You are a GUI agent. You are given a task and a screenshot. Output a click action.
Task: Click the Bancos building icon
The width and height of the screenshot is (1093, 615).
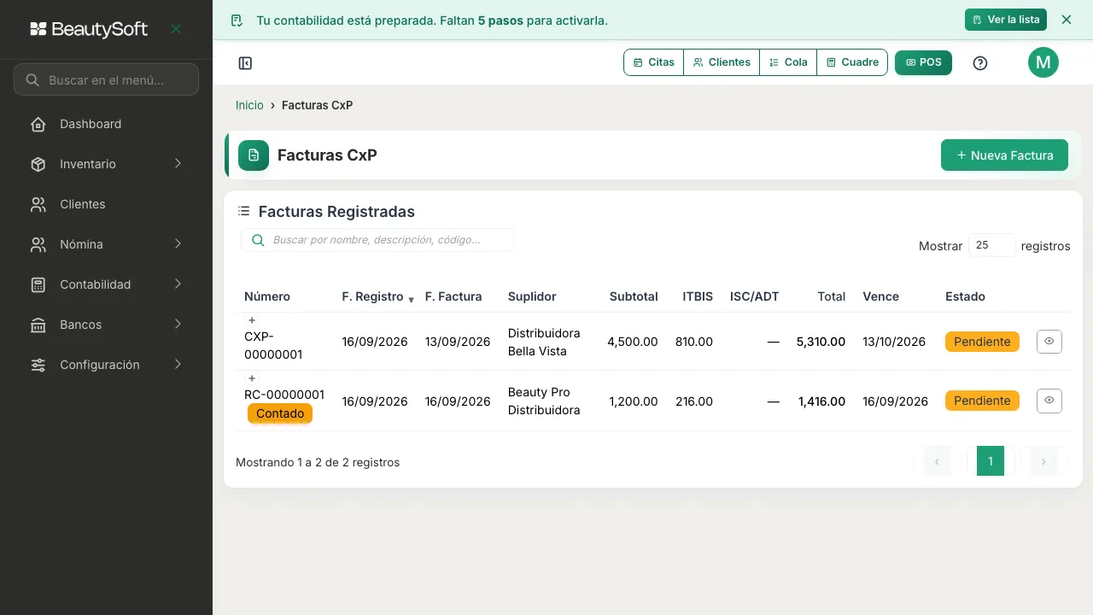(x=38, y=325)
